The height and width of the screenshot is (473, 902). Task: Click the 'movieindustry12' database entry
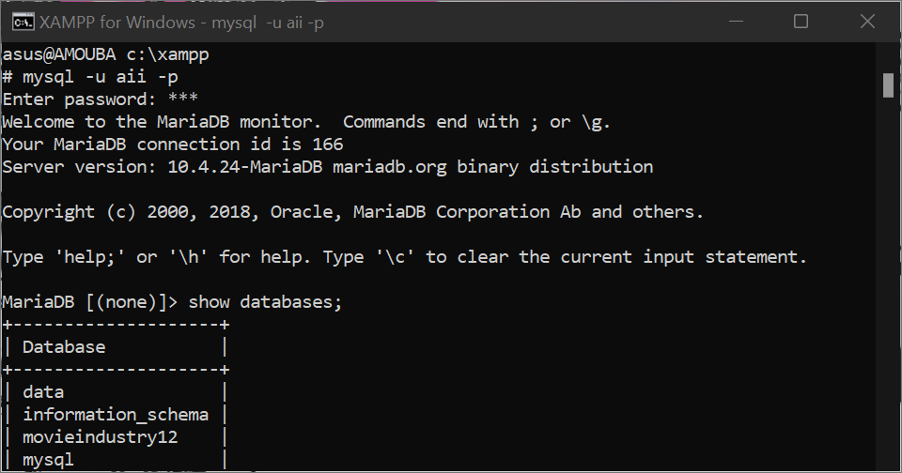tap(101, 437)
